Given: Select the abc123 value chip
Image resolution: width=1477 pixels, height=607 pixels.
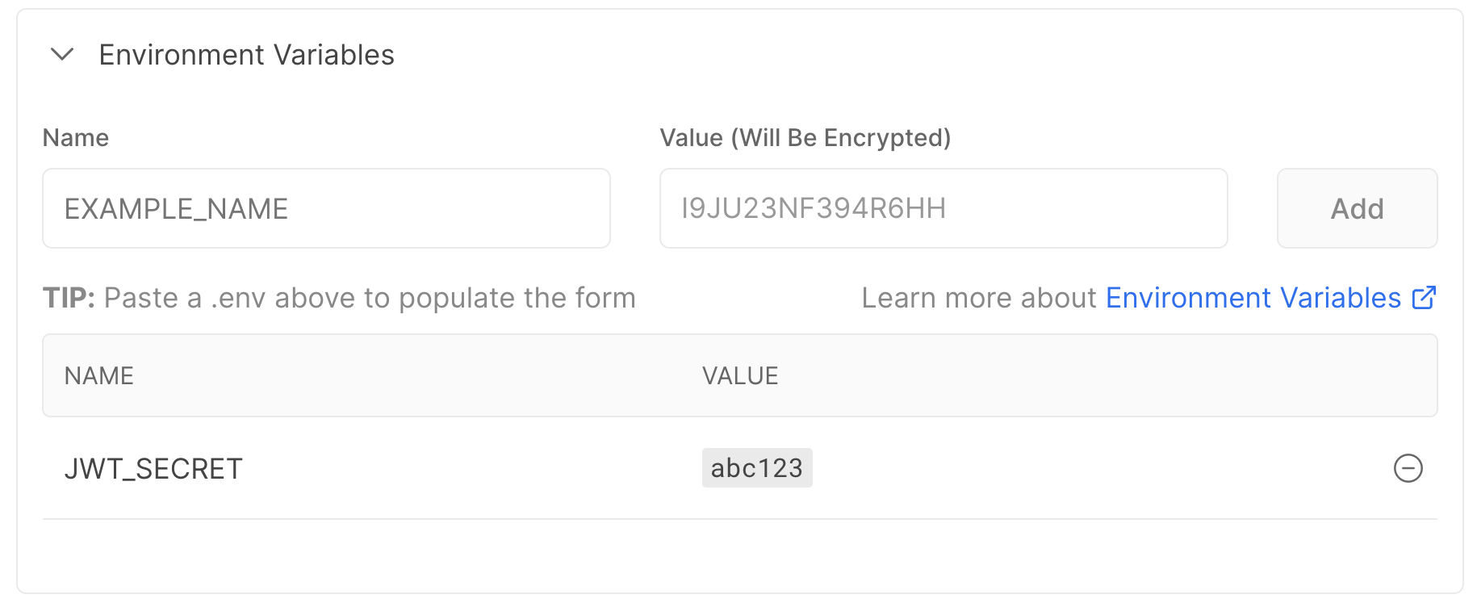Looking at the screenshot, I should (x=756, y=467).
